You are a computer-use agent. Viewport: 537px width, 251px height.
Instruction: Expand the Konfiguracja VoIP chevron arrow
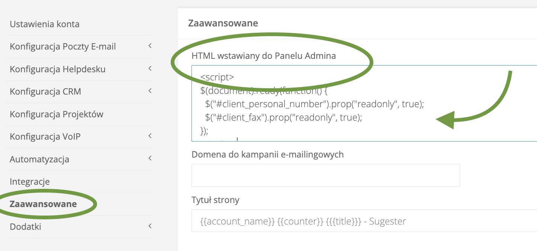tap(150, 136)
